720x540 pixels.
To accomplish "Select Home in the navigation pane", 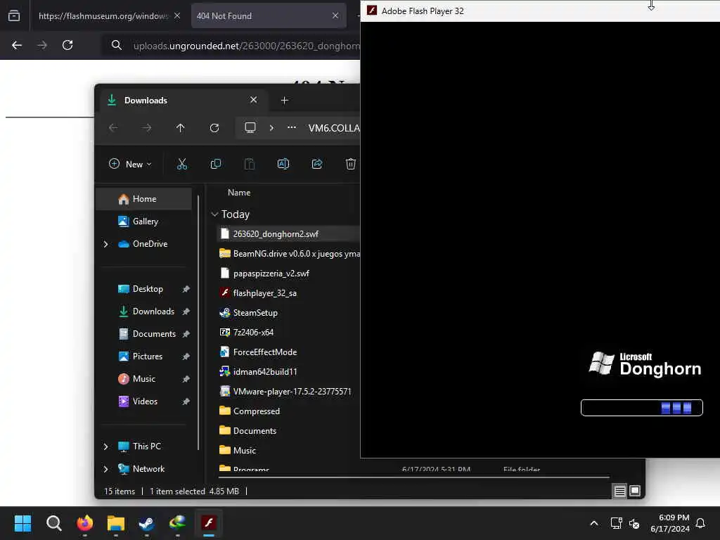I will point(143,199).
